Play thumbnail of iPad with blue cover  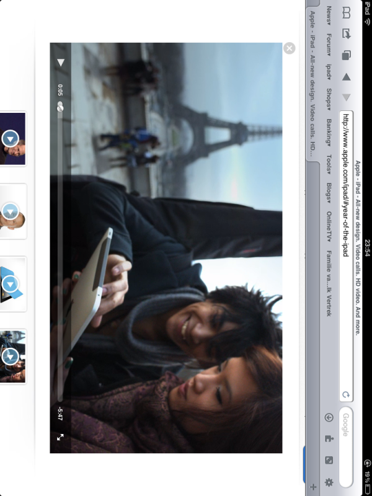(x=13, y=284)
